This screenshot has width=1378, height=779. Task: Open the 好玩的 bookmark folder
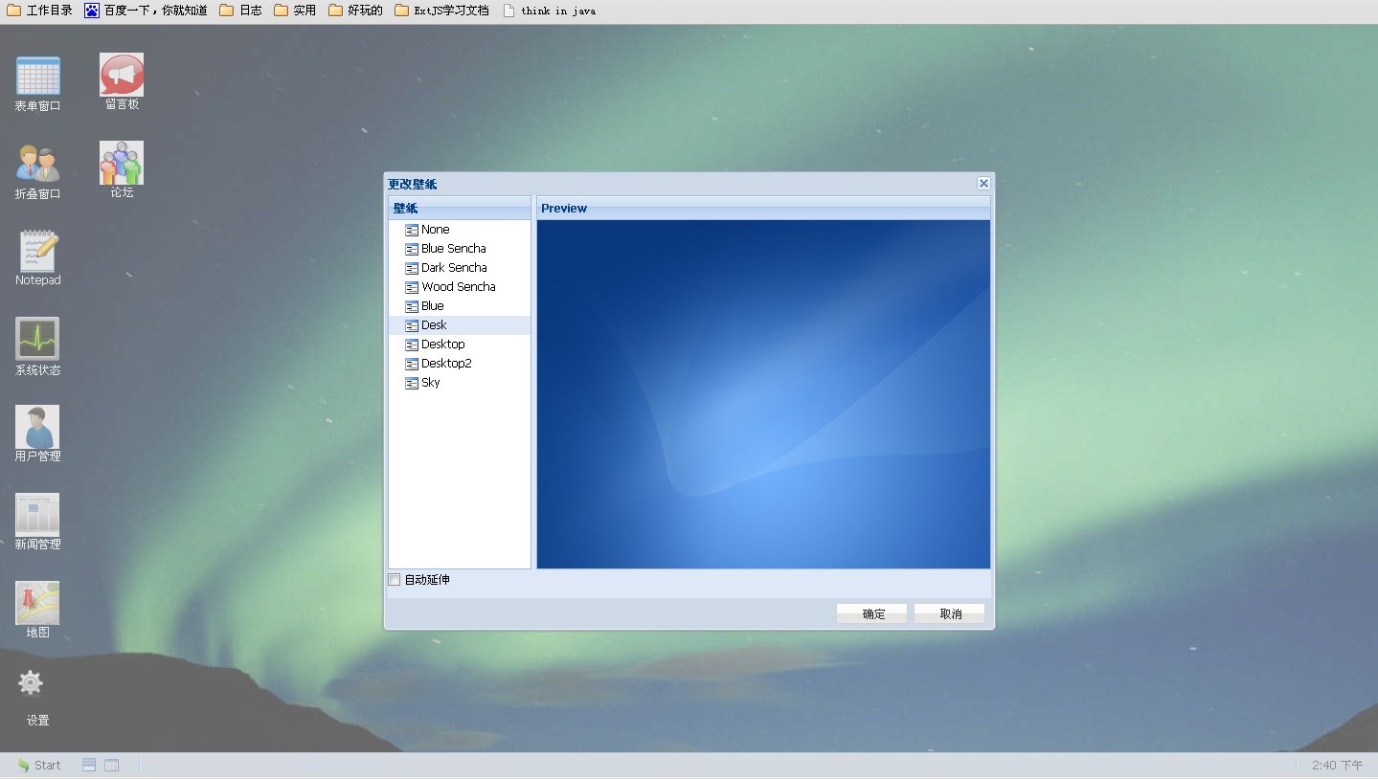coord(355,11)
